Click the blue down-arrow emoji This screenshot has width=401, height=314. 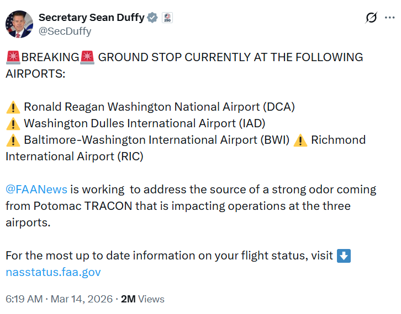(344, 256)
